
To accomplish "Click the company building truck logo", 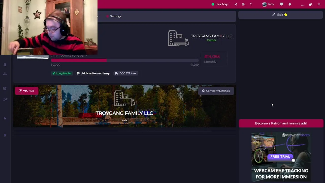I will click(178, 38).
